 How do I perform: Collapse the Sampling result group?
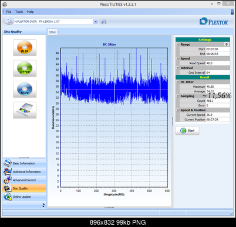(178, 96)
